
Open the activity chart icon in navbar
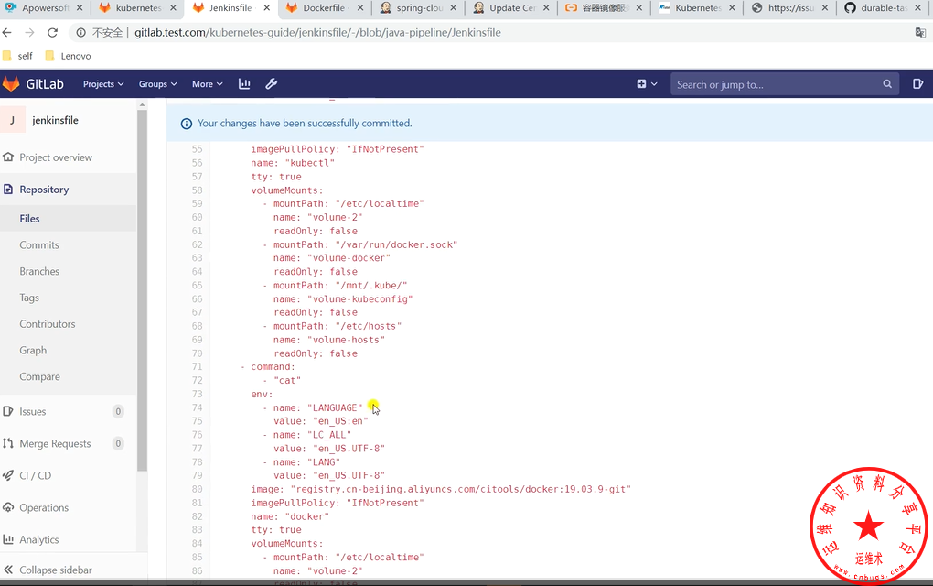244,84
